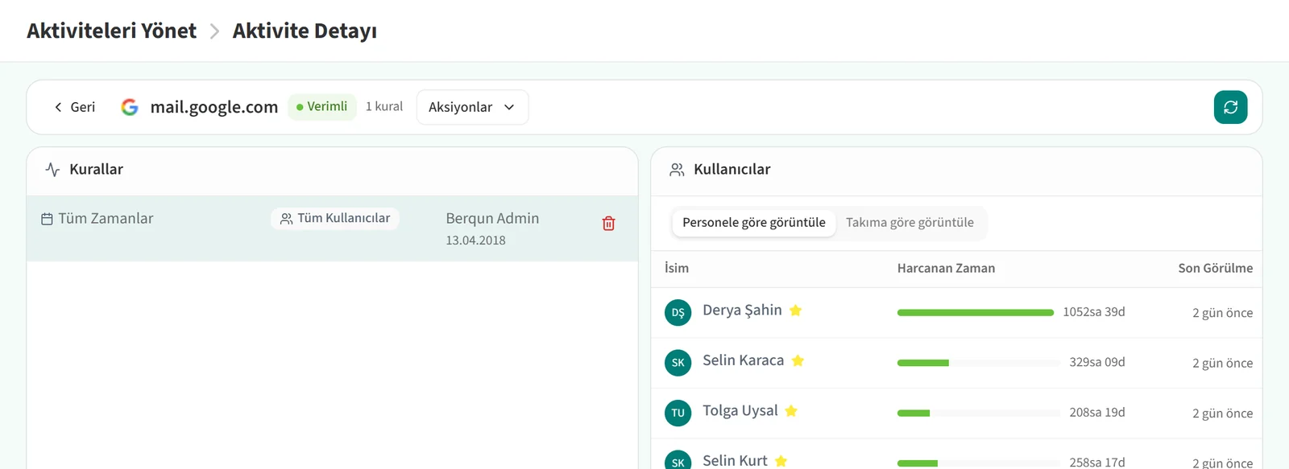Image resolution: width=1289 pixels, height=469 pixels.
Task: Click the Harcanan Zaman column header
Action: click(x=946, y=268)
